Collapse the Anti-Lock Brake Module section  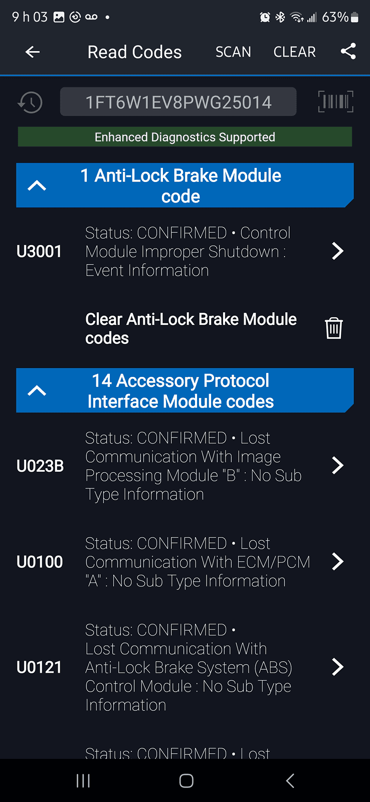(37, 185)
